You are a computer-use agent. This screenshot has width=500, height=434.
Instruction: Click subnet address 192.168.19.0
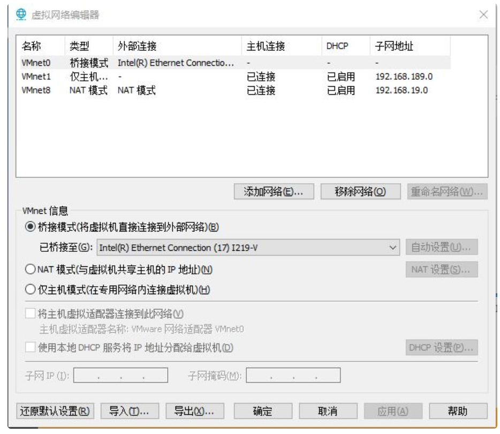click(401, 91)
